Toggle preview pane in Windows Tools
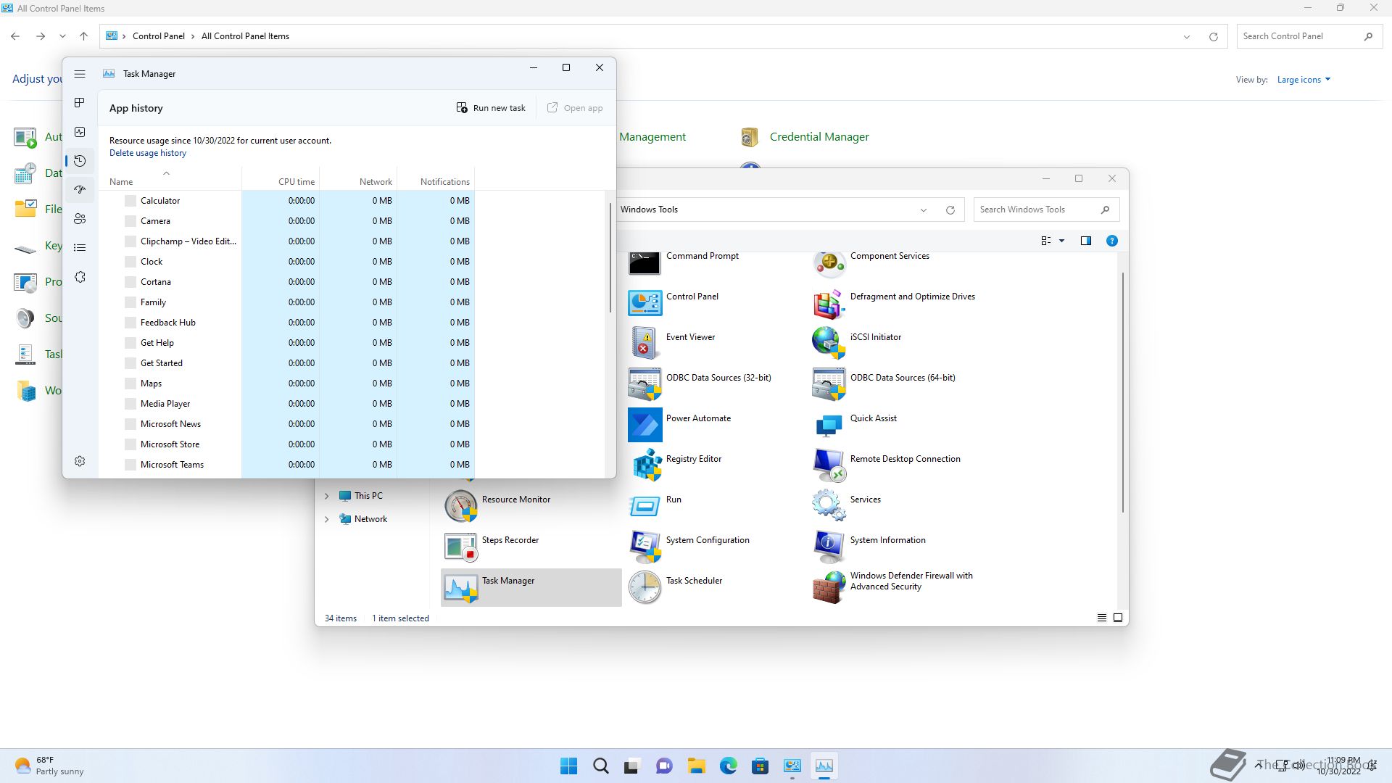Image resolution: width=1392 pixels, height=783 pixels. tap(1086, 241)
